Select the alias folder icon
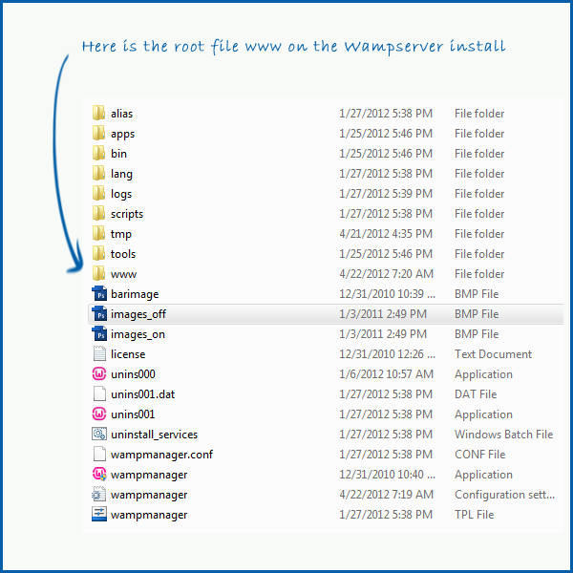Image resolution: width=573 pixels, height=573 pixels. tap(98, 114)
